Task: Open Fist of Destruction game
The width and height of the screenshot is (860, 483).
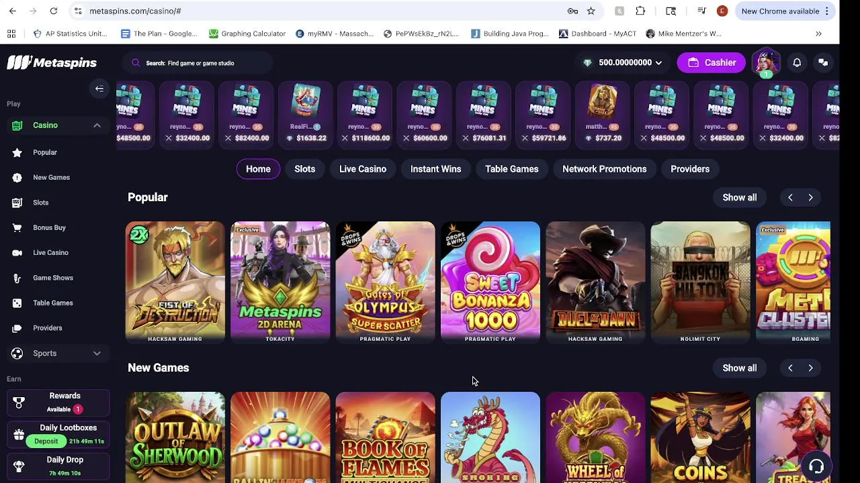Action: pos(175,282)
